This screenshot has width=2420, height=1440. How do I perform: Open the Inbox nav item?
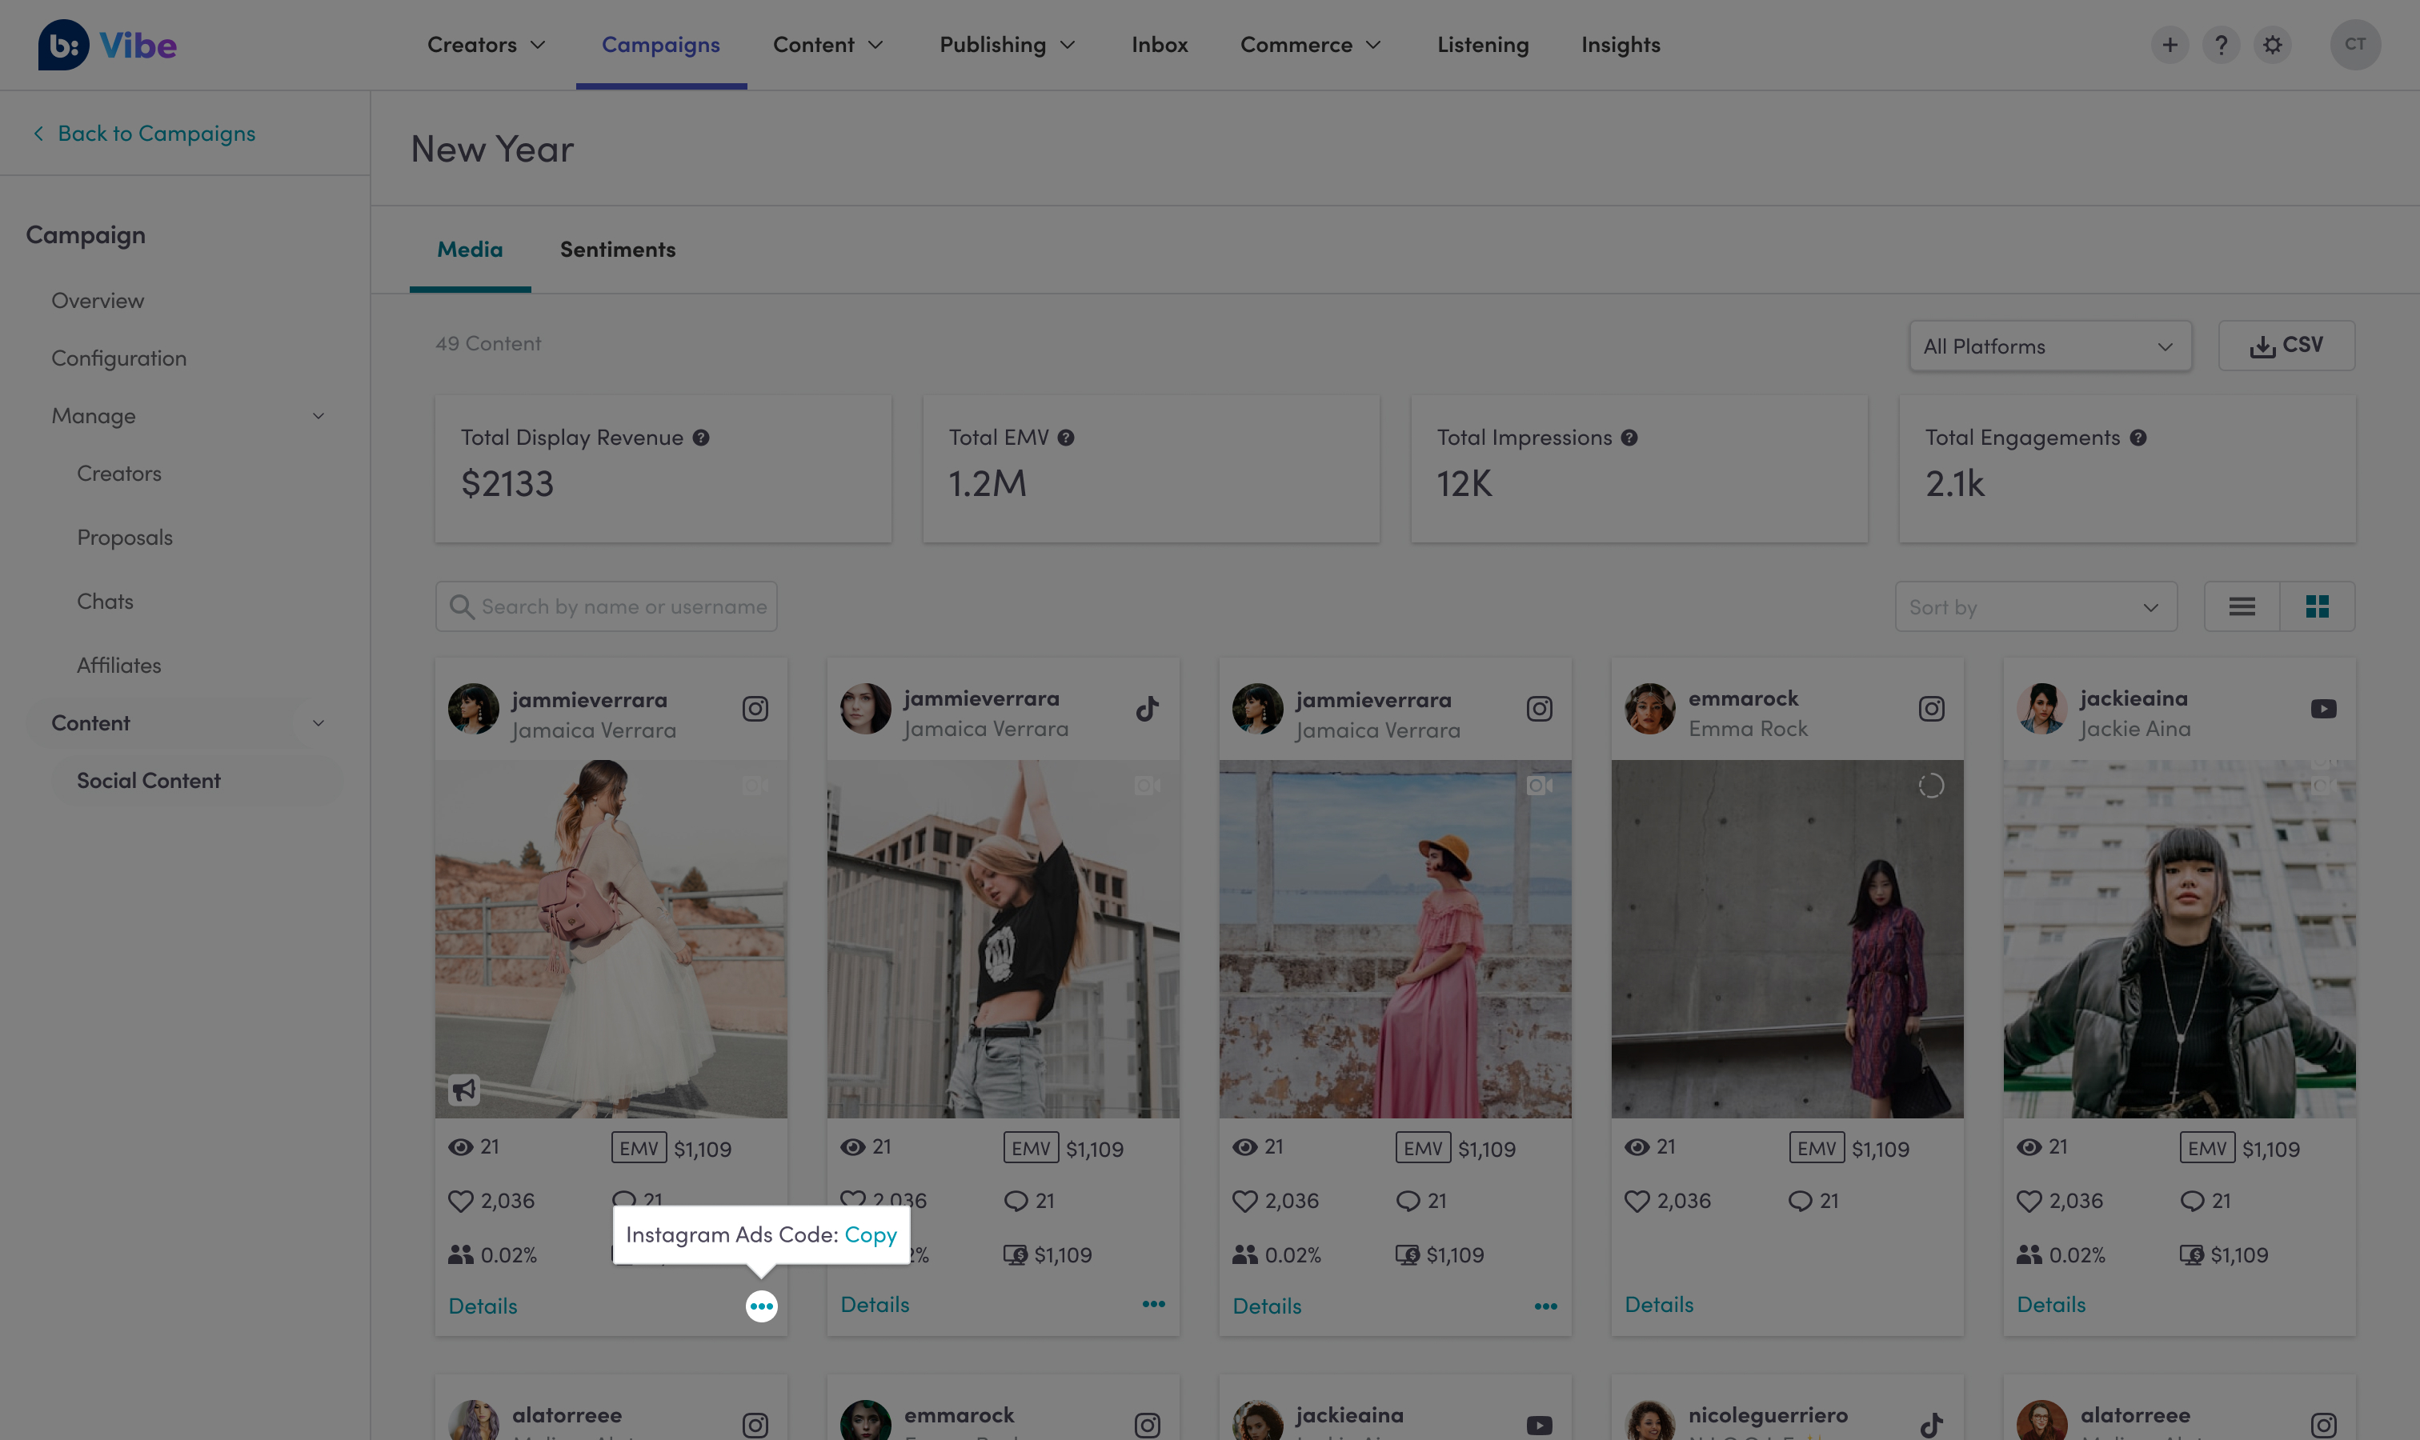pyautogui.click(x=1159, y=45)
